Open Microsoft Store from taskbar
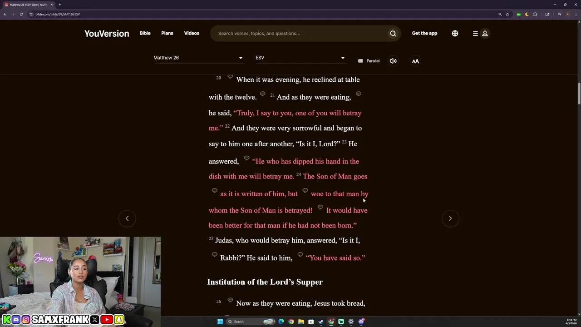This screenshot has height=327, width=581. [311, 322]
